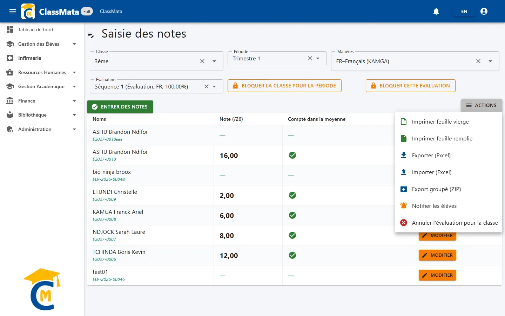Expand the Gestion des Élèves submenu
The width and height of the screenshot is (505, 316).
[74, 44]
